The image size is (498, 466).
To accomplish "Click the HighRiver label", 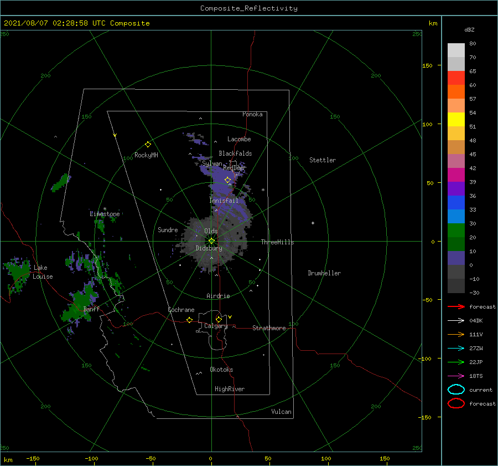I will pos(230,389).
